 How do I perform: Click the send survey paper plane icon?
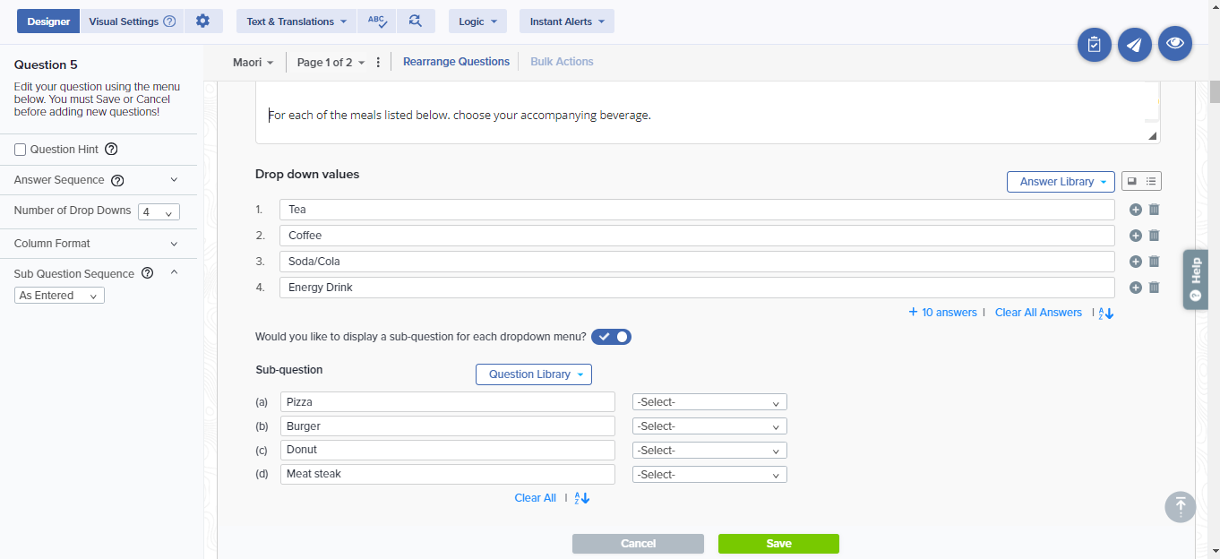pos(1134,44)
